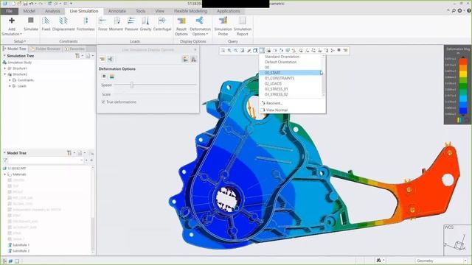Click Refit icon in graphics toolbar
472x265 pixels.
coord(223,51)
